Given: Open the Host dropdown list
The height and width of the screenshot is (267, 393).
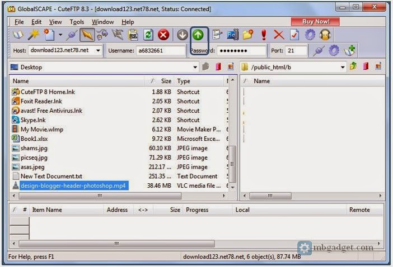Looking at the screenshot, I should [x=98, y=50].
